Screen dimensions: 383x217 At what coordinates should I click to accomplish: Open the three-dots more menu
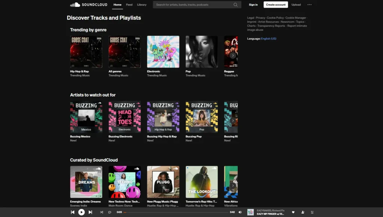tap(309, 4)
